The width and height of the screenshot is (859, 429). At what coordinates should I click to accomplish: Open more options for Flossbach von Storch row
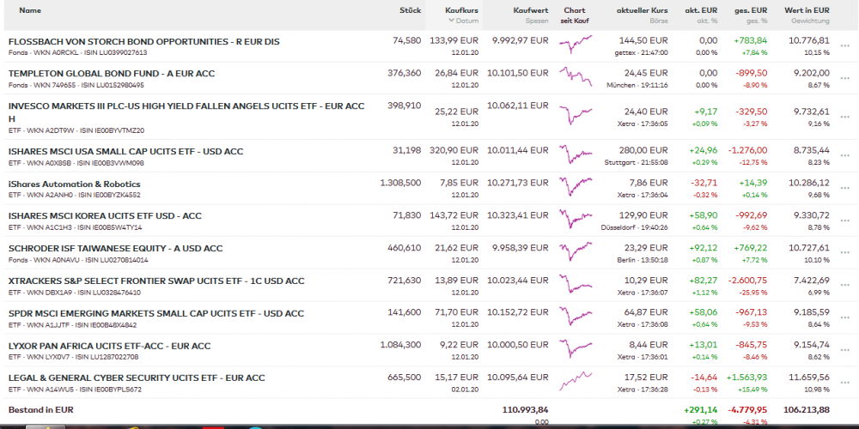[844, 46]
